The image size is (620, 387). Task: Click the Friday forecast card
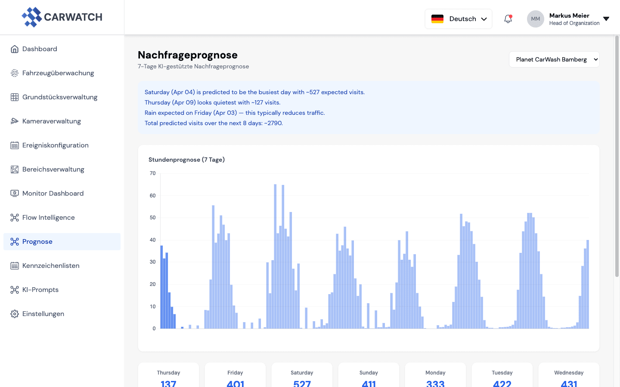point(235,376)
